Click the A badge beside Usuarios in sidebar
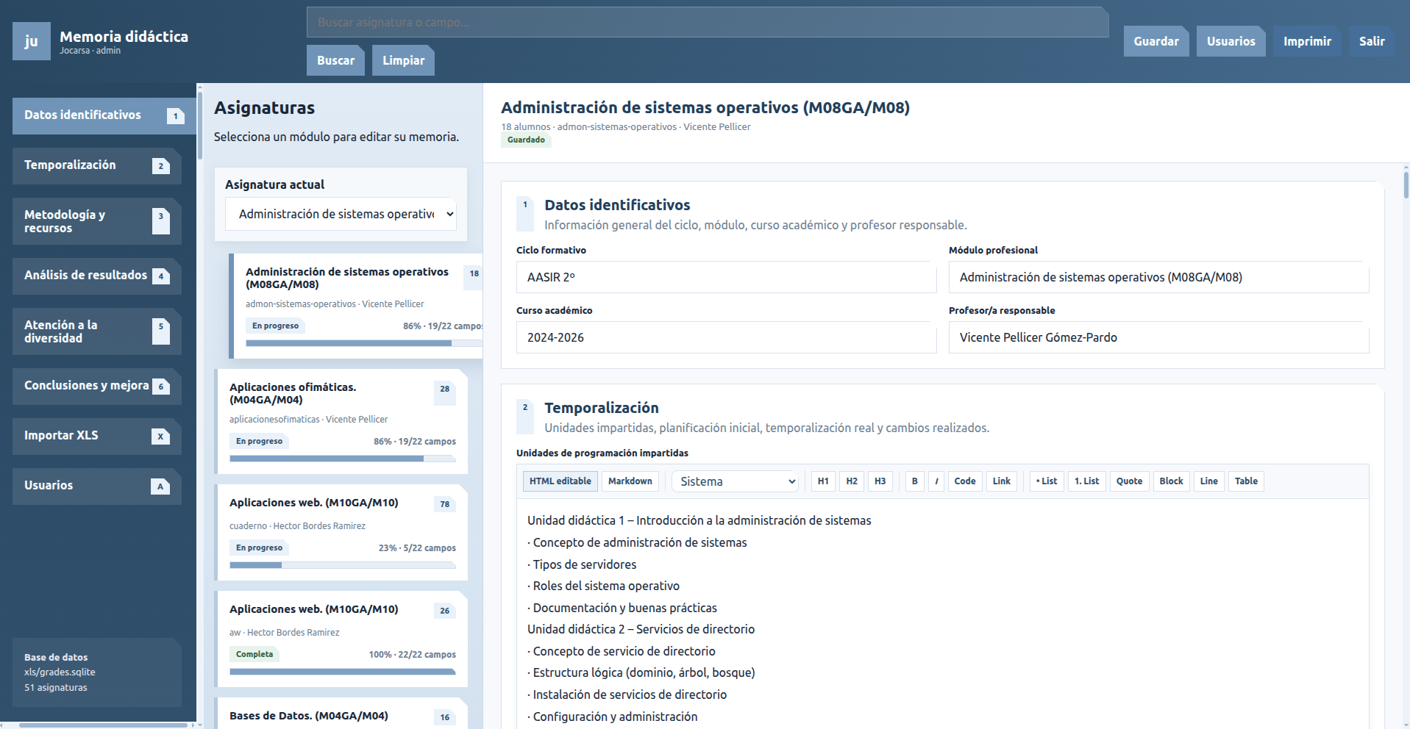1410x729 pixels. coord(161,486)
